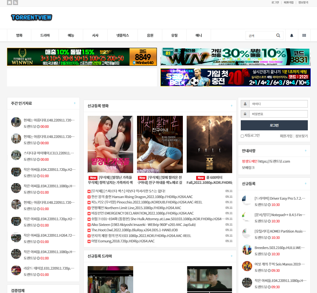Screen dimensions: 317x293
Task: Open the grid menu icon
Action: (304, 35)
